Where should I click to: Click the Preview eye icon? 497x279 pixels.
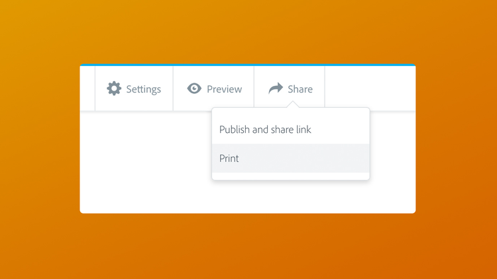coord(194,89)
